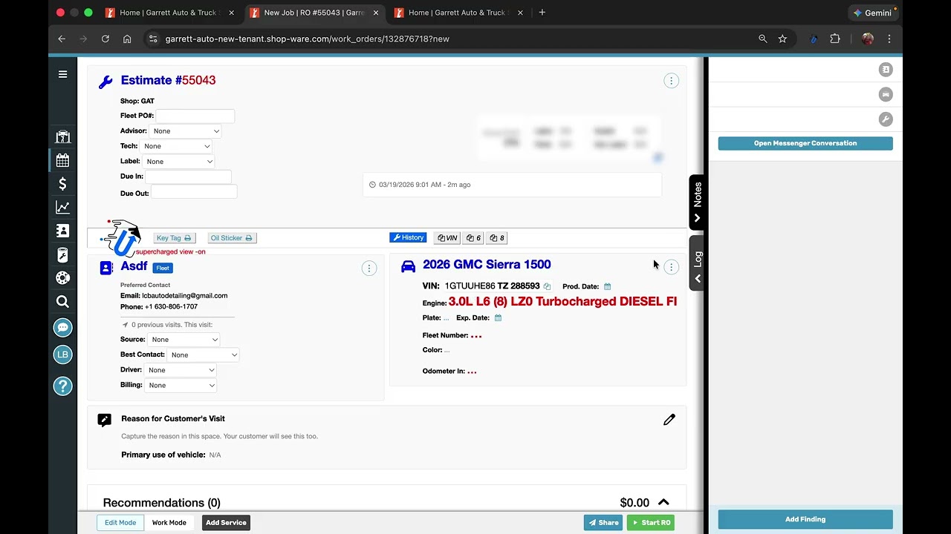The image size is (951, 534).
Task: Open the question-mark help icon in sidebar
Action: click(x=62, y=386)
